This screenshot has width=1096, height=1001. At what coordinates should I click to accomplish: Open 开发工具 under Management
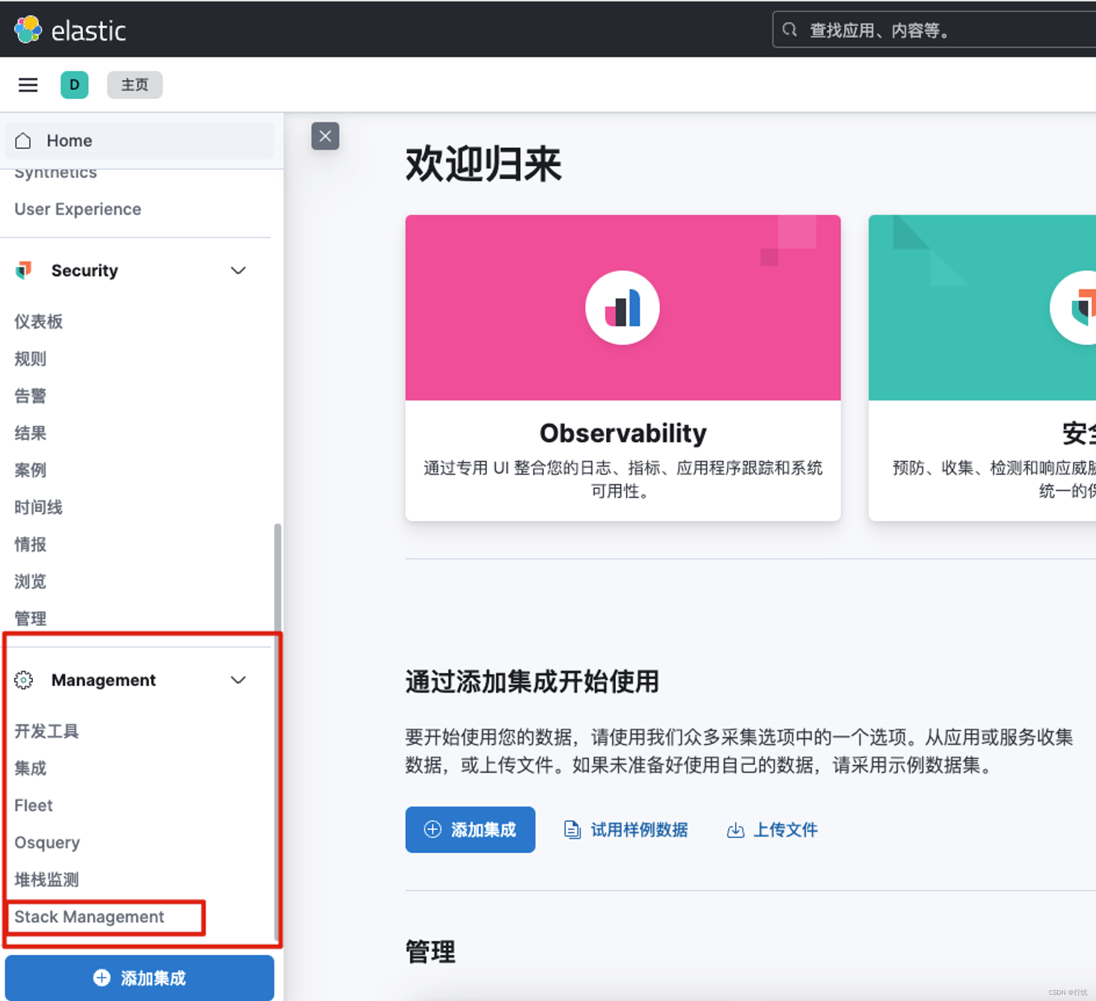47,731
